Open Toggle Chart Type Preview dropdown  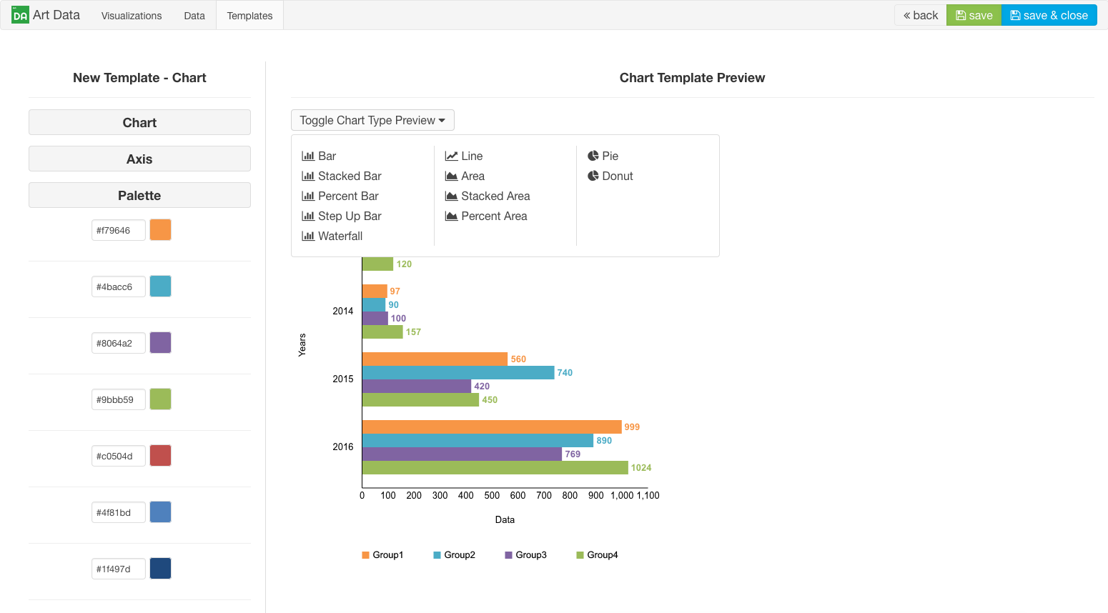372,120
